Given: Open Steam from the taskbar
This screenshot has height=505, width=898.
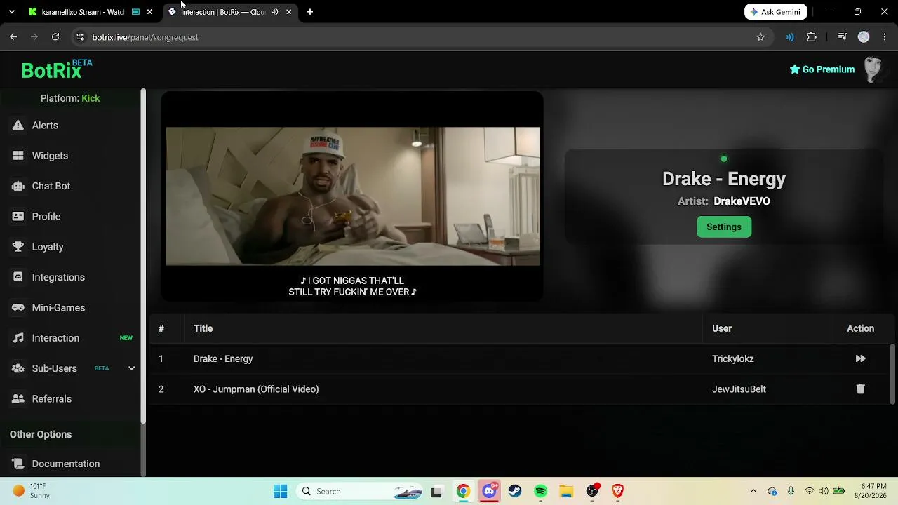Looking at the screenshot, I should 515,491.
